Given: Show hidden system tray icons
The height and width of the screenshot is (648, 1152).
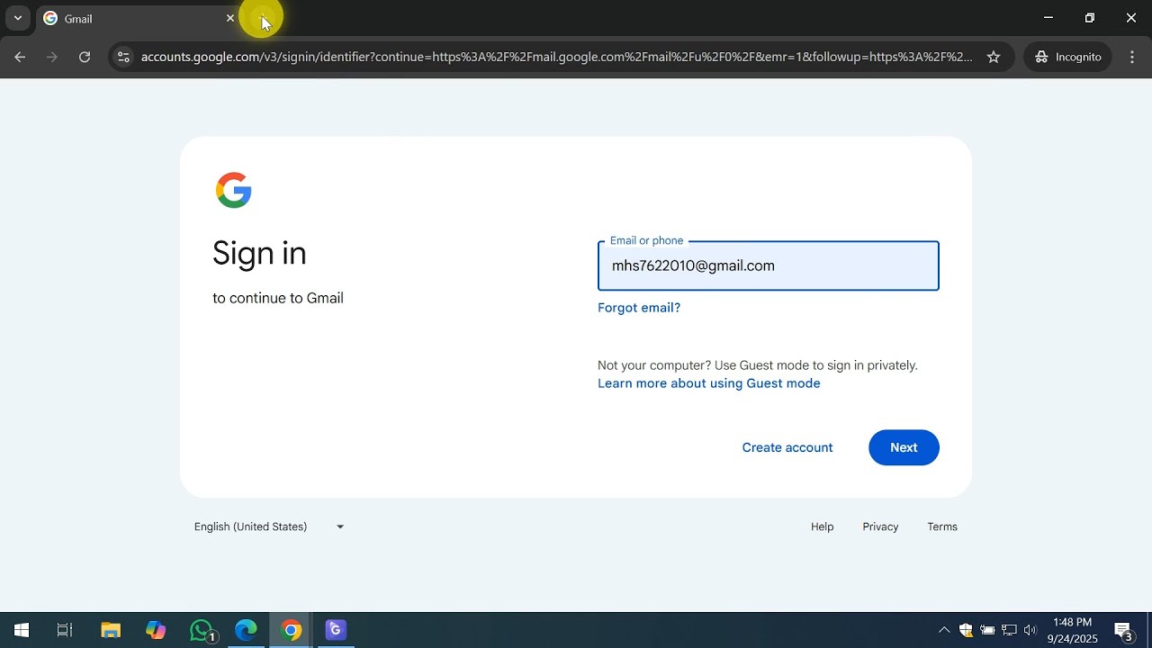Looking at the screenshot, I should tap(944, 630).
